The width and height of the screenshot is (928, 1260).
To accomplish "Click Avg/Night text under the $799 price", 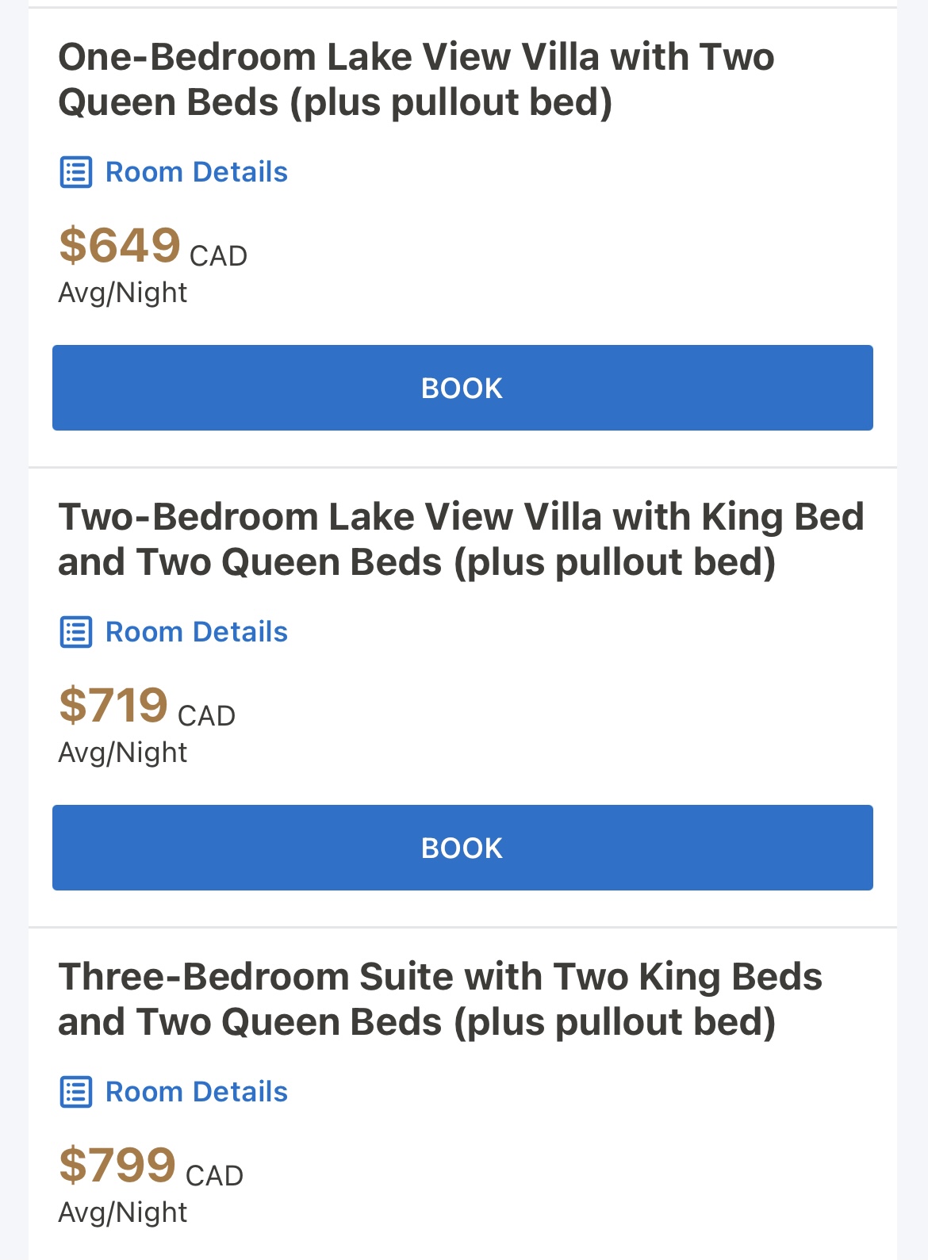I will pyautogui.click(x=123, y=1212).
